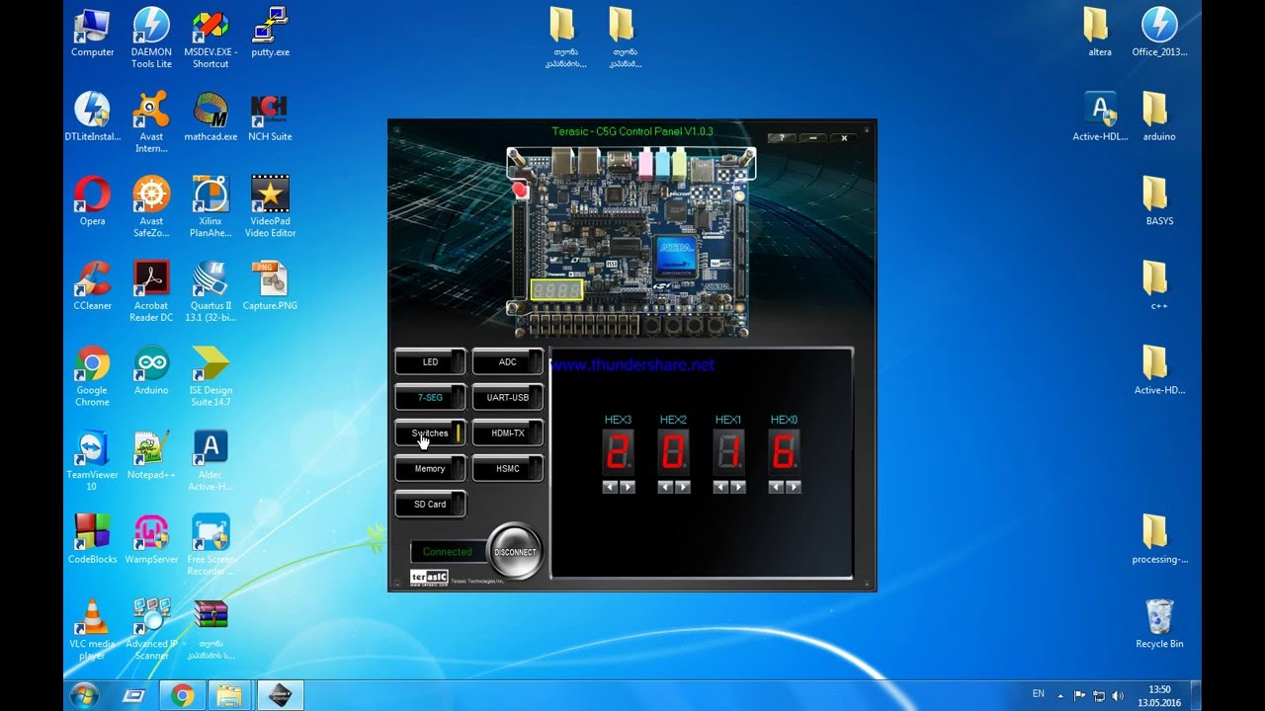Screen dimensions: 1265x711
Task: Select the Computer desktop icon
Action: [x=92, y=33]
